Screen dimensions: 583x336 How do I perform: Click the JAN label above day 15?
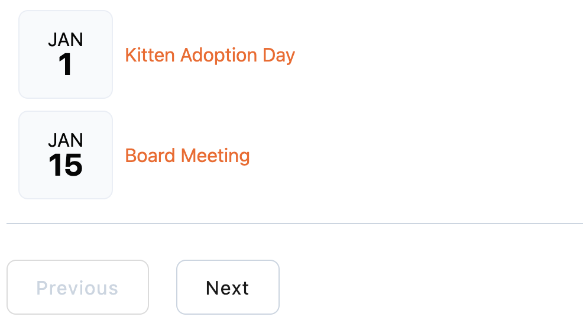pos(66,140)
